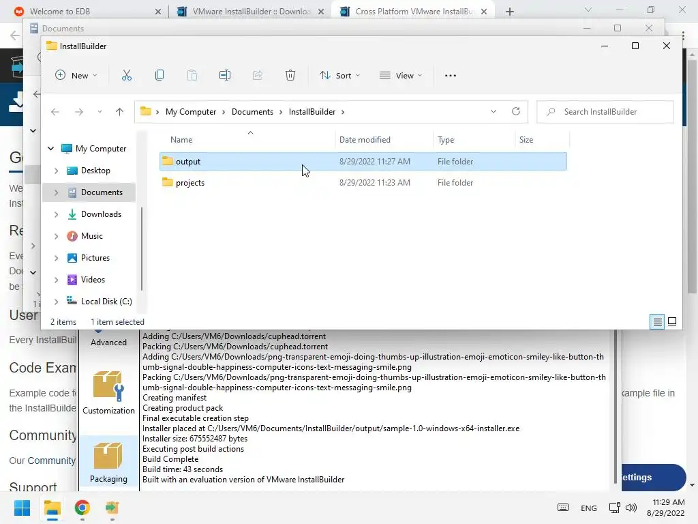This screenshot has height=524, width=698.
Task: Open the Packaging section in InstallBuilder
Action: coord(108,463)
